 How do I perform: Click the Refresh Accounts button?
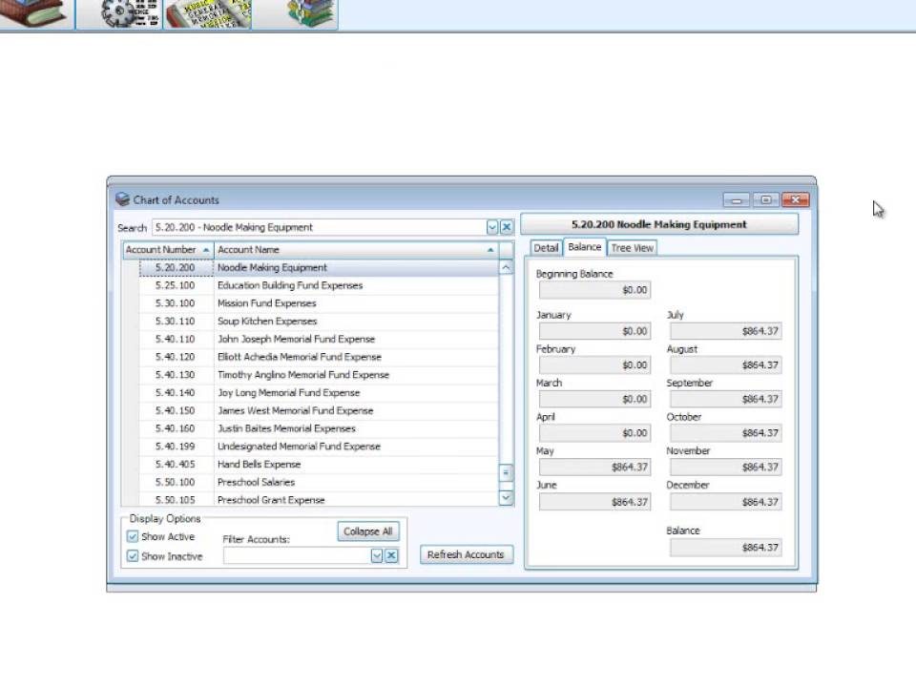[x=465, y=554]
